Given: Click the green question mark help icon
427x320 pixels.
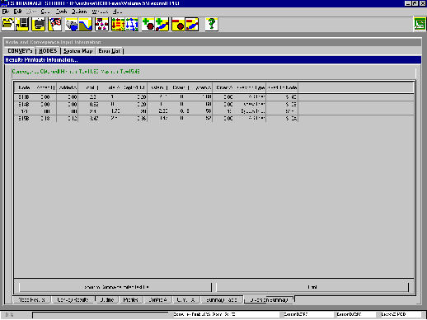Looking at the screenshot, I should (x=212, y=24).
